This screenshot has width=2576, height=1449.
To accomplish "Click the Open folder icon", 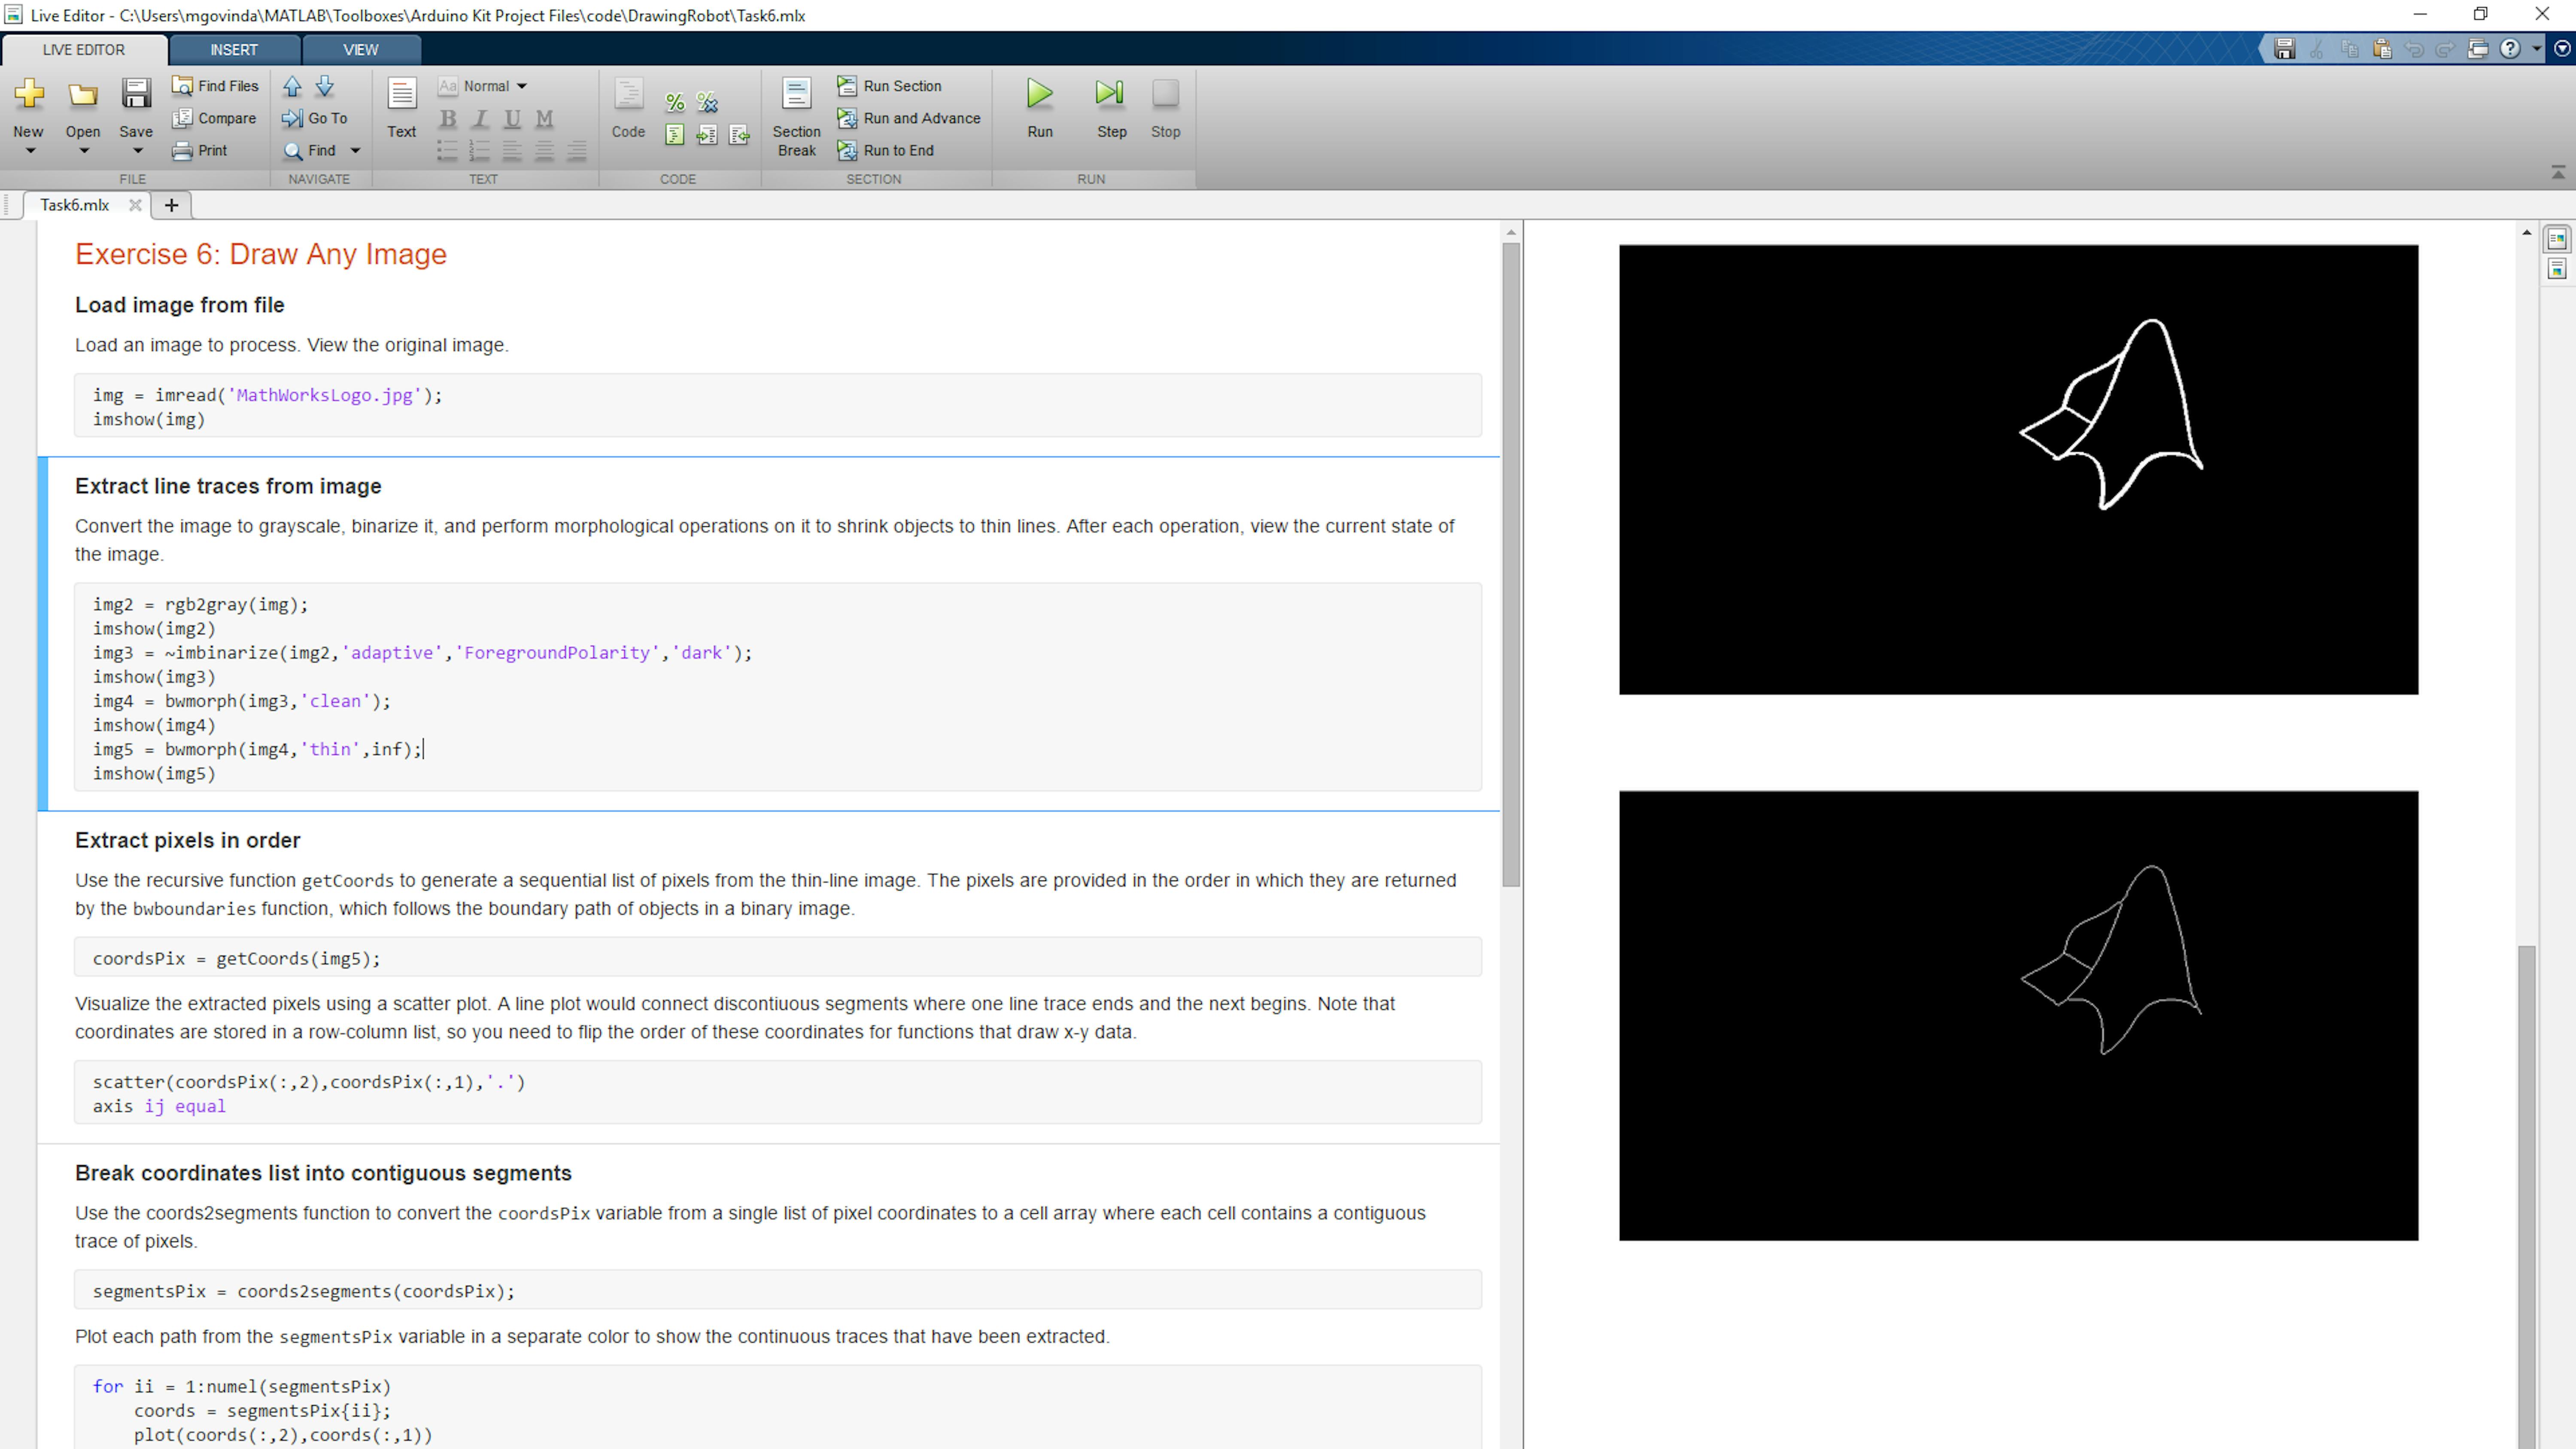I will click(x=83, y=94).
